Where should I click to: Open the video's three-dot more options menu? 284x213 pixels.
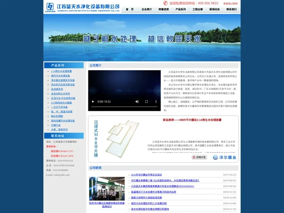(x=156, y=102)
